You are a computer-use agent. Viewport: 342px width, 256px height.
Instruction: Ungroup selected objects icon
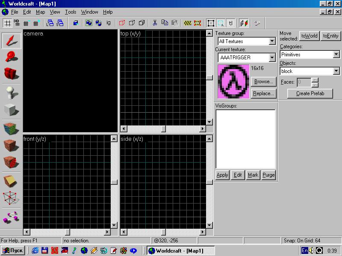[x=98, y=23]
